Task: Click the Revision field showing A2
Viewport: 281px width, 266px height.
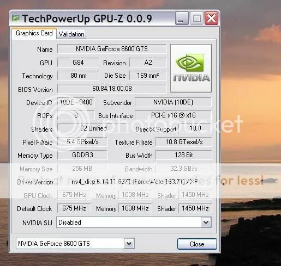Action: [x=148, y=63]
